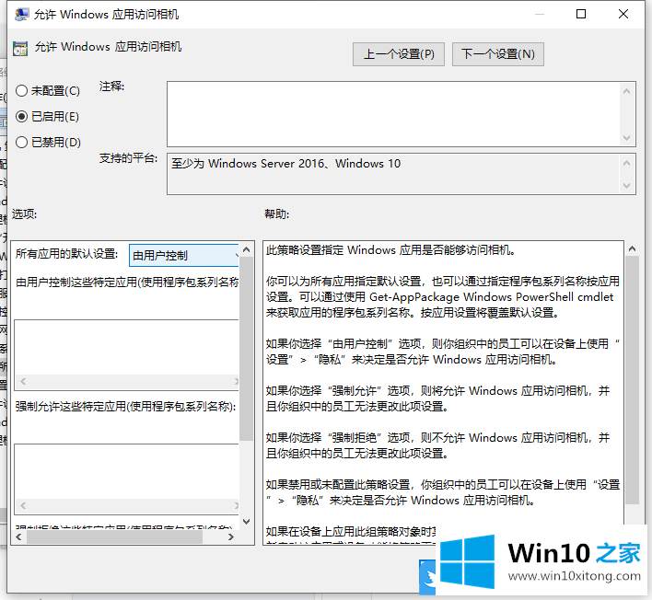Click left arrow of 由用户控制 list scrollbar

23,381
